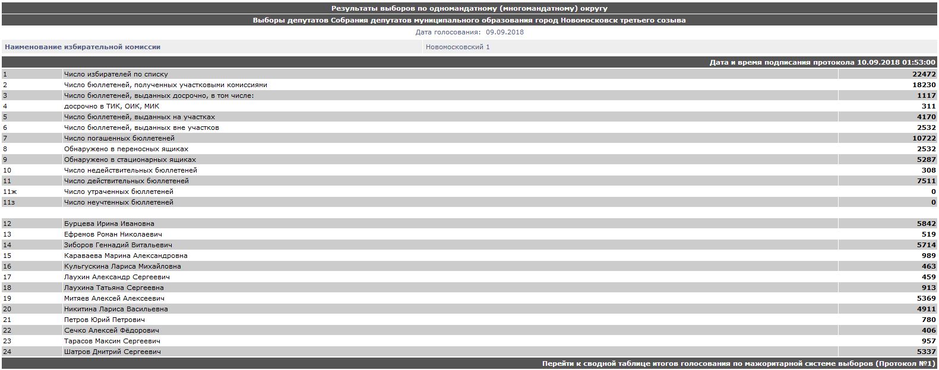Screen dimensions: 939x370
Task: Click the Кульгускина Лариса Михайловна entry
Action: pos(122,266)
